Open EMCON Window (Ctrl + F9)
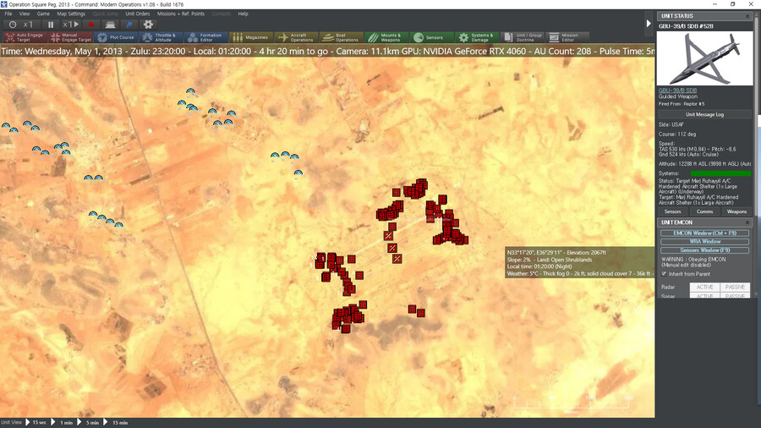 click(704, 233)
